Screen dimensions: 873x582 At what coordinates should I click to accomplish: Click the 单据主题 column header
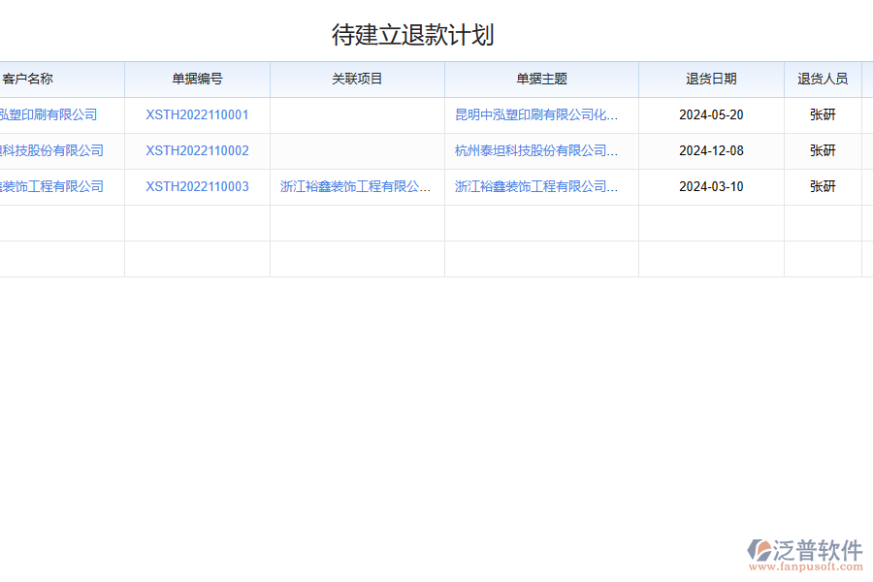pyautogui.click(x=540, y=80)
